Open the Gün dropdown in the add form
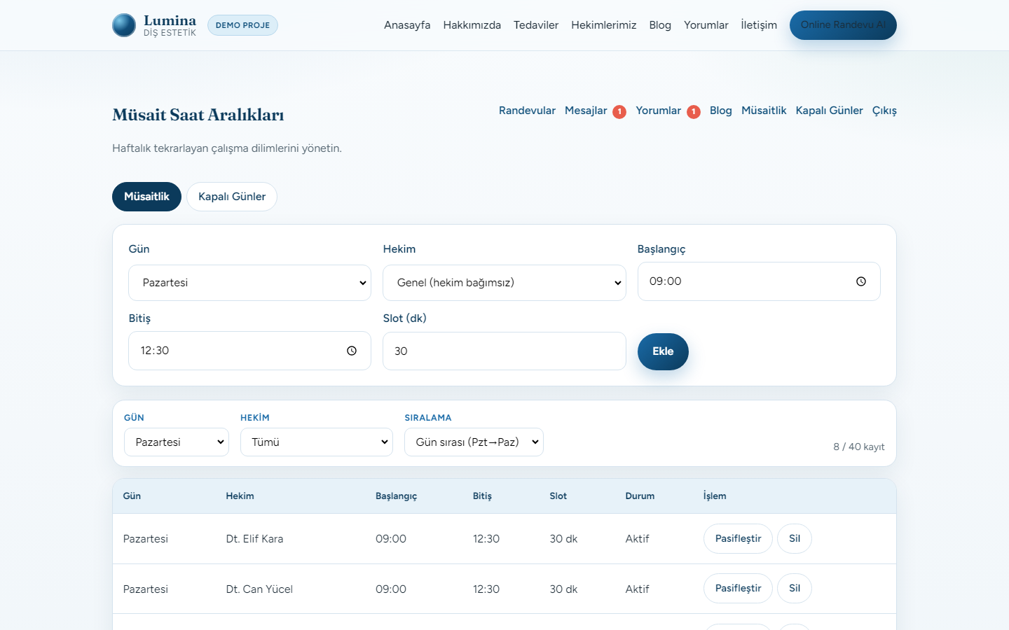Screen dimensions: 1009x630 (x=249, y=283)
